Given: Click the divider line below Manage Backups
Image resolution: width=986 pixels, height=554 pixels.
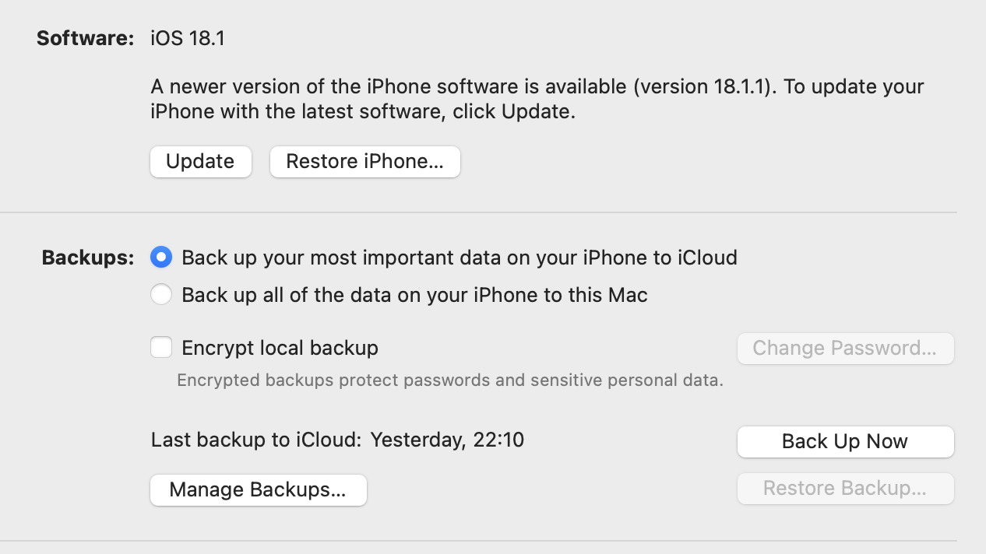Looking at the screenshot, I should tap(478, 541).
